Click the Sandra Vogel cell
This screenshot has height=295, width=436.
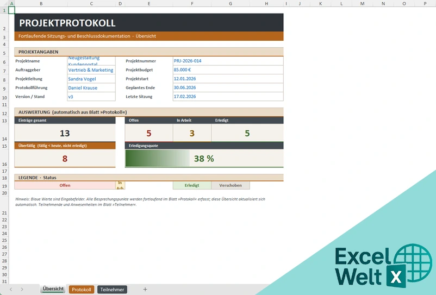[x=91, y=79]
